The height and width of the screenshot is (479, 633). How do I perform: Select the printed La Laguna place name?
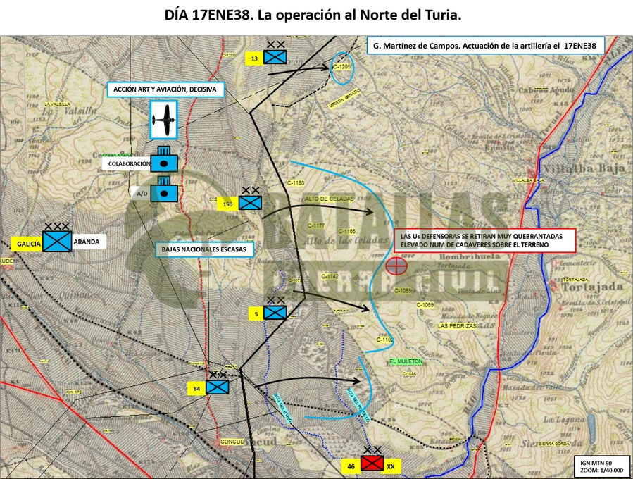point(564,420)
